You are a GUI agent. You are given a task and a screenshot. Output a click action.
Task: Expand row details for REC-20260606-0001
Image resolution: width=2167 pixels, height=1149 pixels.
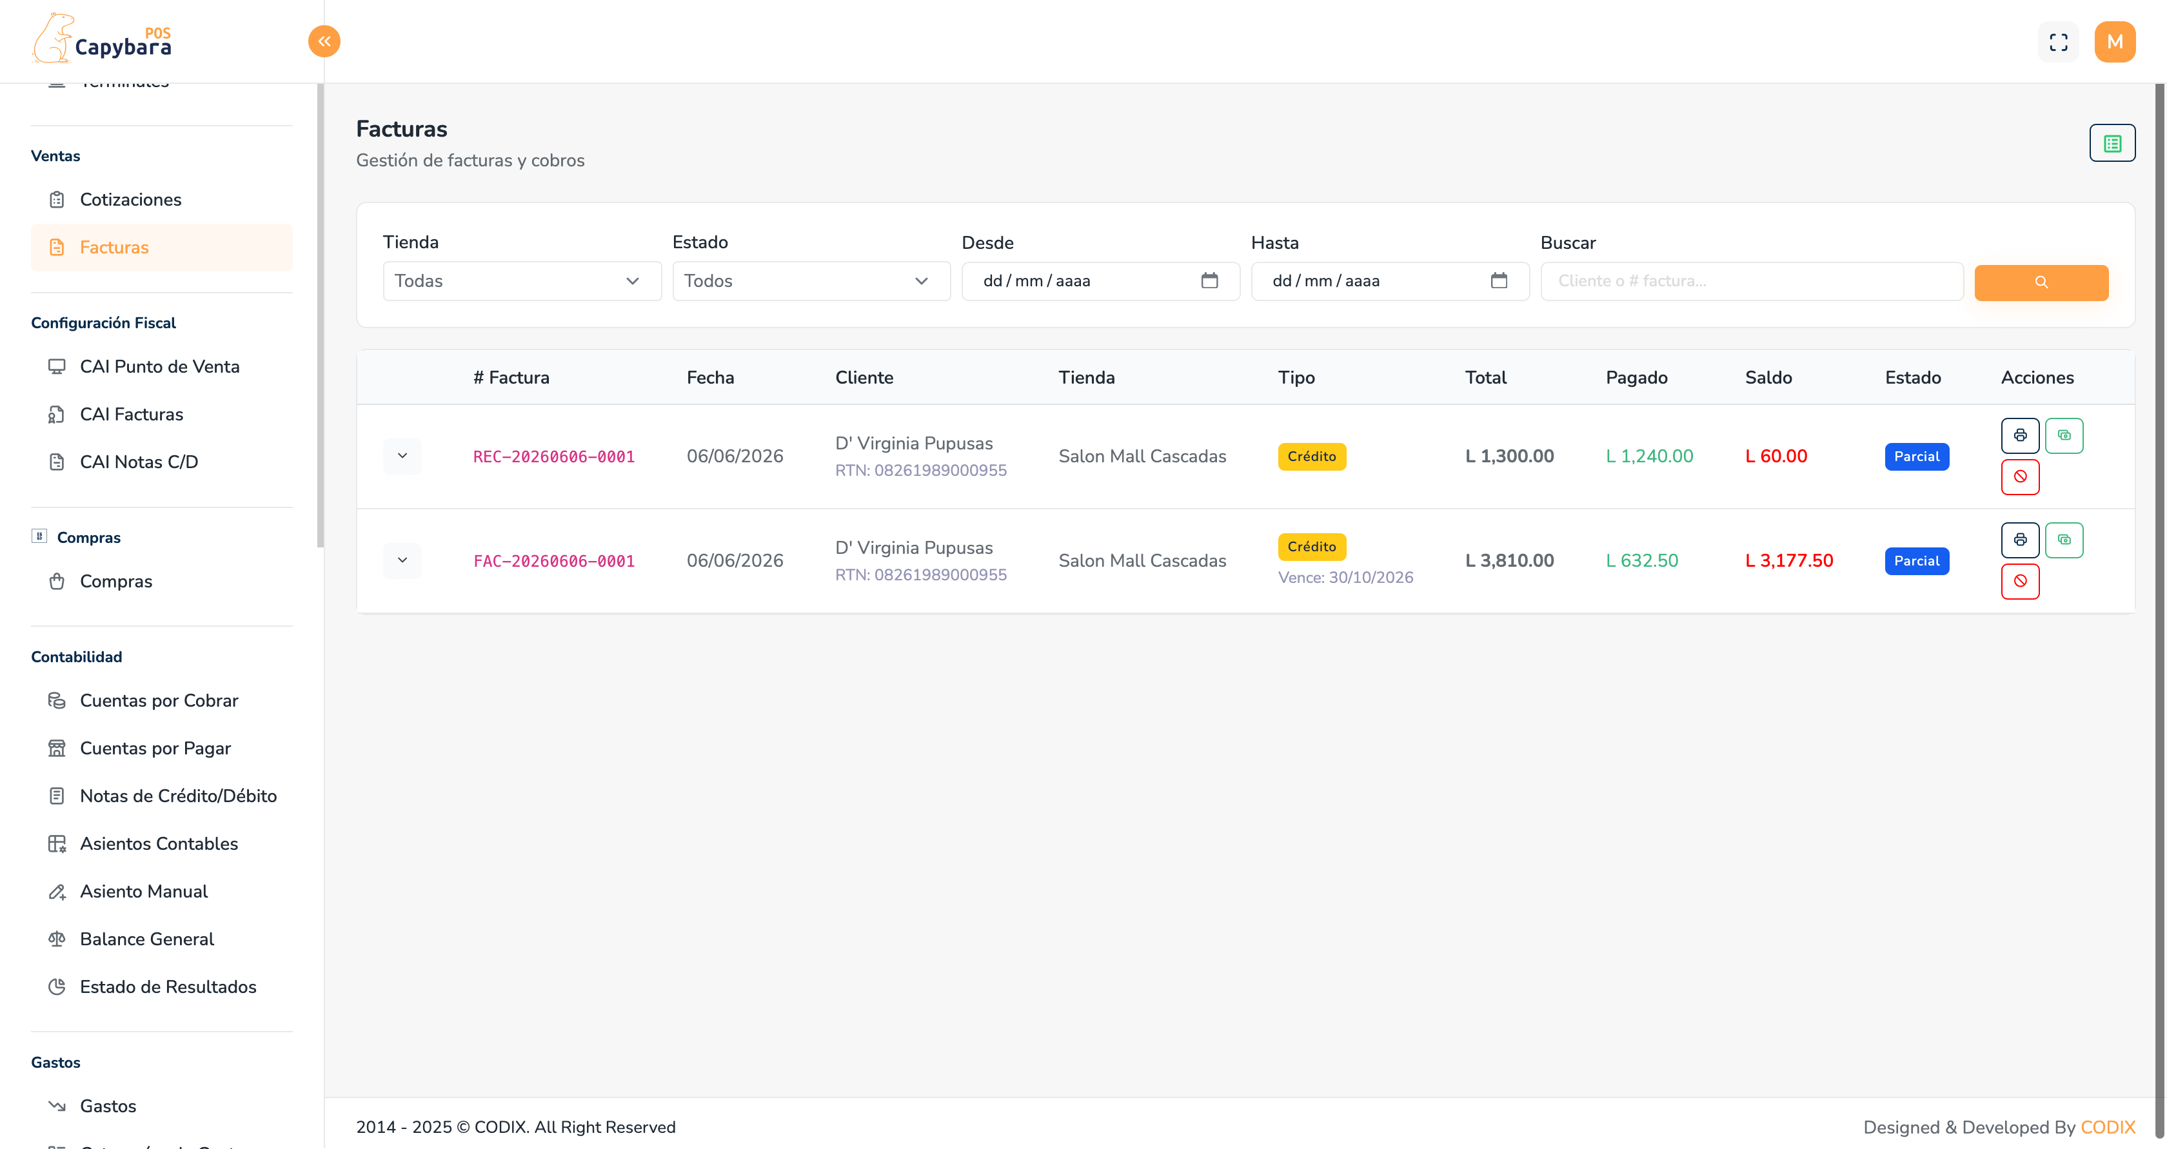pyautogui.click(x=402, y=456)
